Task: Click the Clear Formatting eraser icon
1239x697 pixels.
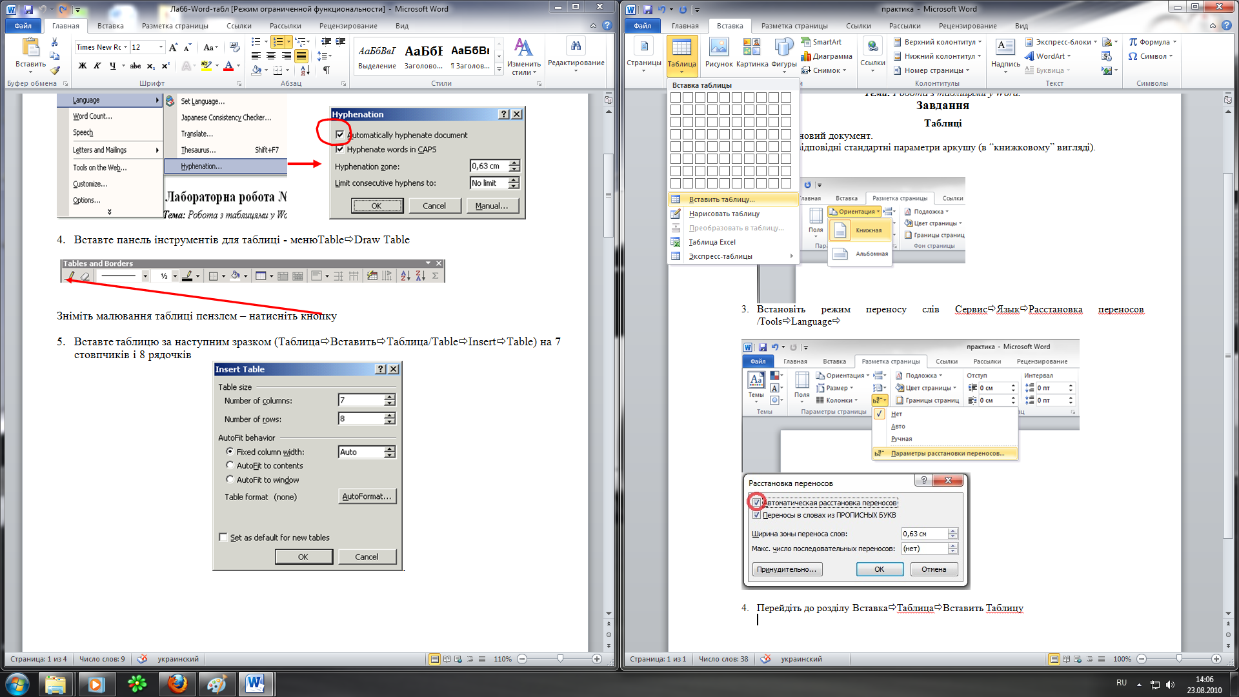Action: pyautogui.click(x=234, y=47)
